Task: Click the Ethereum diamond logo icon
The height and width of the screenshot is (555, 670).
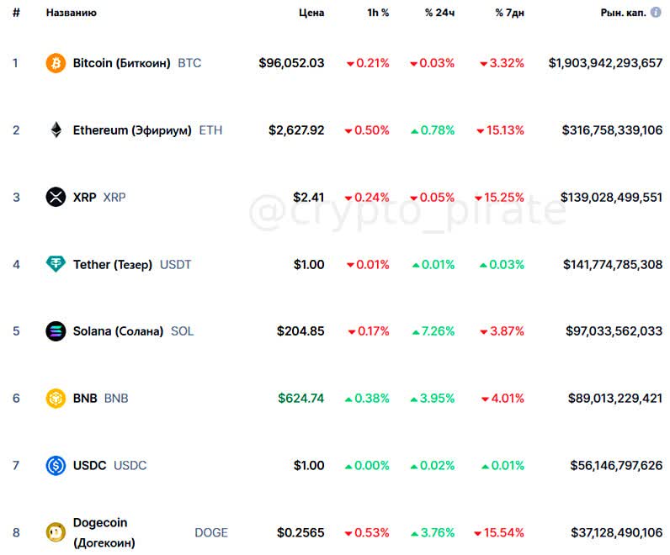Action: tap(56, 130)
